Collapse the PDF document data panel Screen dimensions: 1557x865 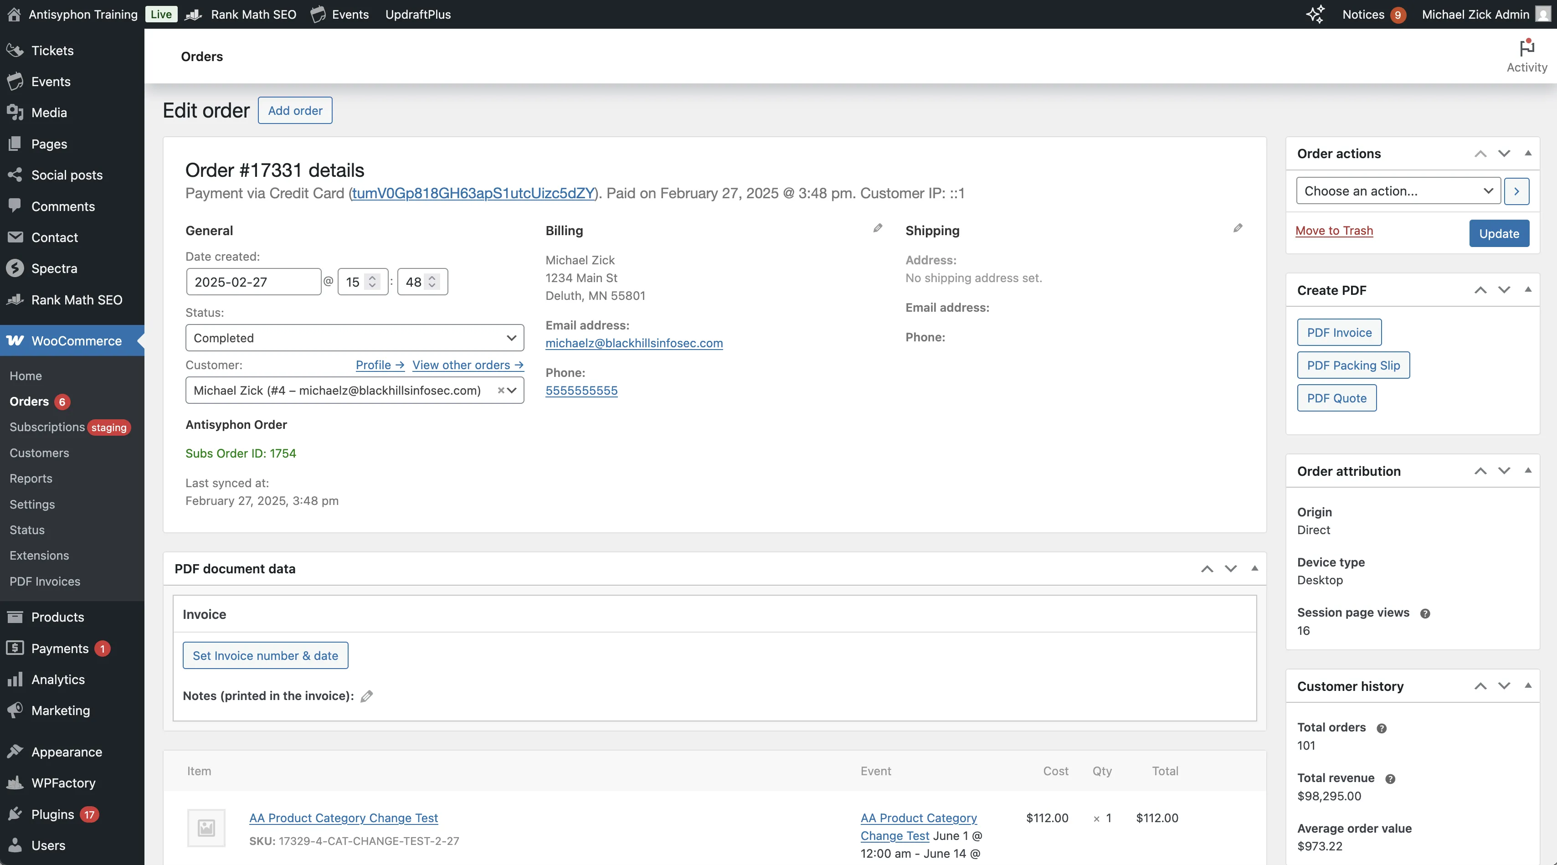1255,568
